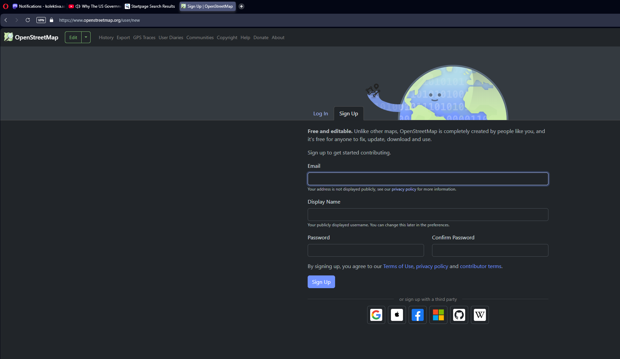Sign up via the Wikipedia icon
Image resolution: width=620 pixels, height=359 pixels.
coord(480,315)
